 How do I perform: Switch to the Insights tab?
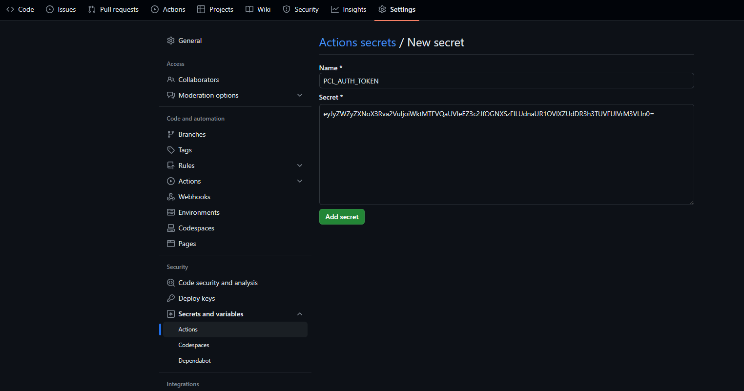(x=349, y=9)
